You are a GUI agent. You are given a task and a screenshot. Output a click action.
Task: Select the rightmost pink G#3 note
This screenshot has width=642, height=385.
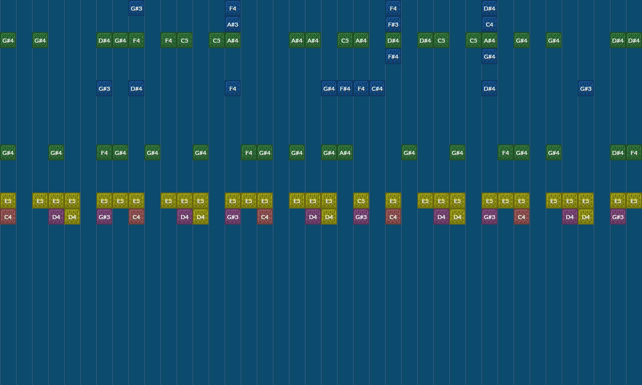pos(618,217)
